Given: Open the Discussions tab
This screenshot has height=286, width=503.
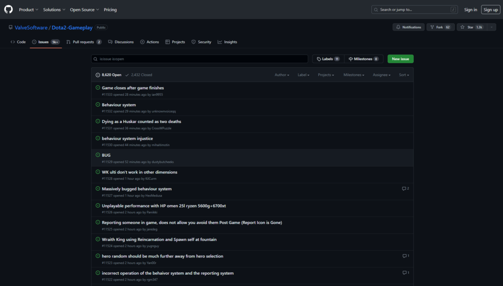Looking at the screenshot, I should tap(121, 42).
